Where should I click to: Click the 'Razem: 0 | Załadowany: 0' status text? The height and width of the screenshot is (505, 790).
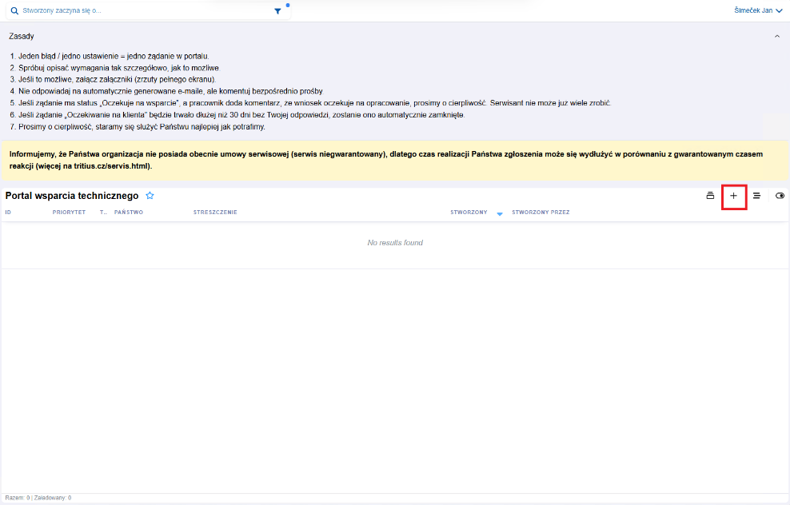pyautogui.click(x=38, y=498)
